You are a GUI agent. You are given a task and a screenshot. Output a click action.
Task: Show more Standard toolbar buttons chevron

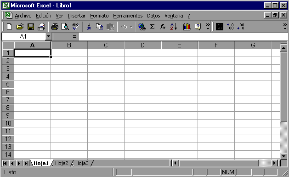(208, 26)
